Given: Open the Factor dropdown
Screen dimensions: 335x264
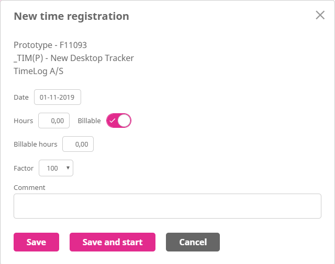Looking at the screenshot, I should point(56,168).
